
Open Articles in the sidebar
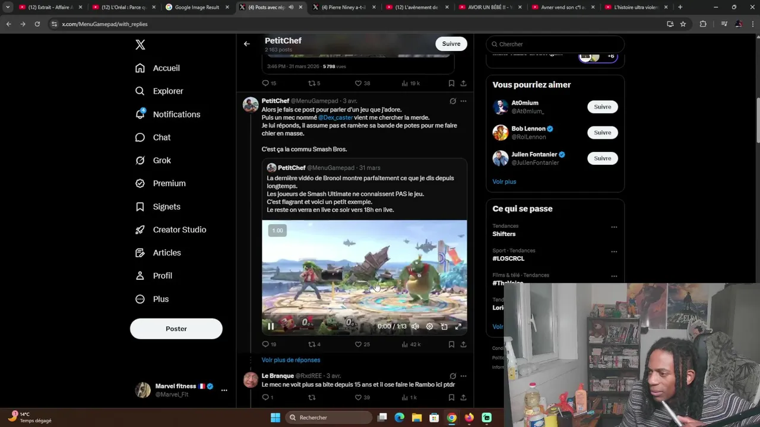coord(158,253)
